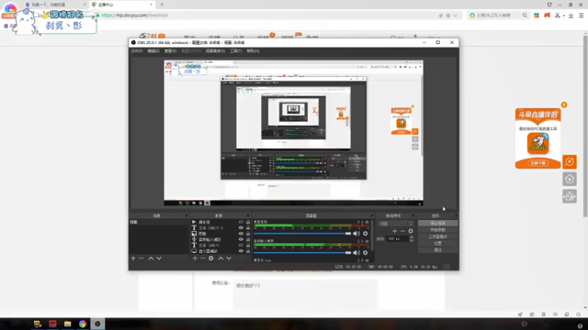This screenshot has width=588, height=330.
Task: Move the selected source down
Action: [229, 258]
